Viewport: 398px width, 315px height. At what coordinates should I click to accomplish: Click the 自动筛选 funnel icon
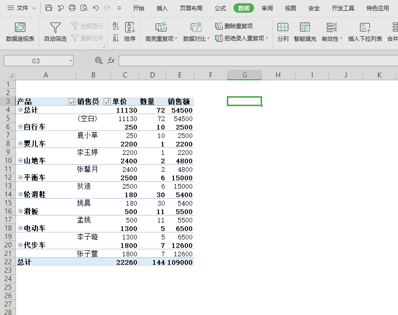pyautogui.click(x=55, y=27)
